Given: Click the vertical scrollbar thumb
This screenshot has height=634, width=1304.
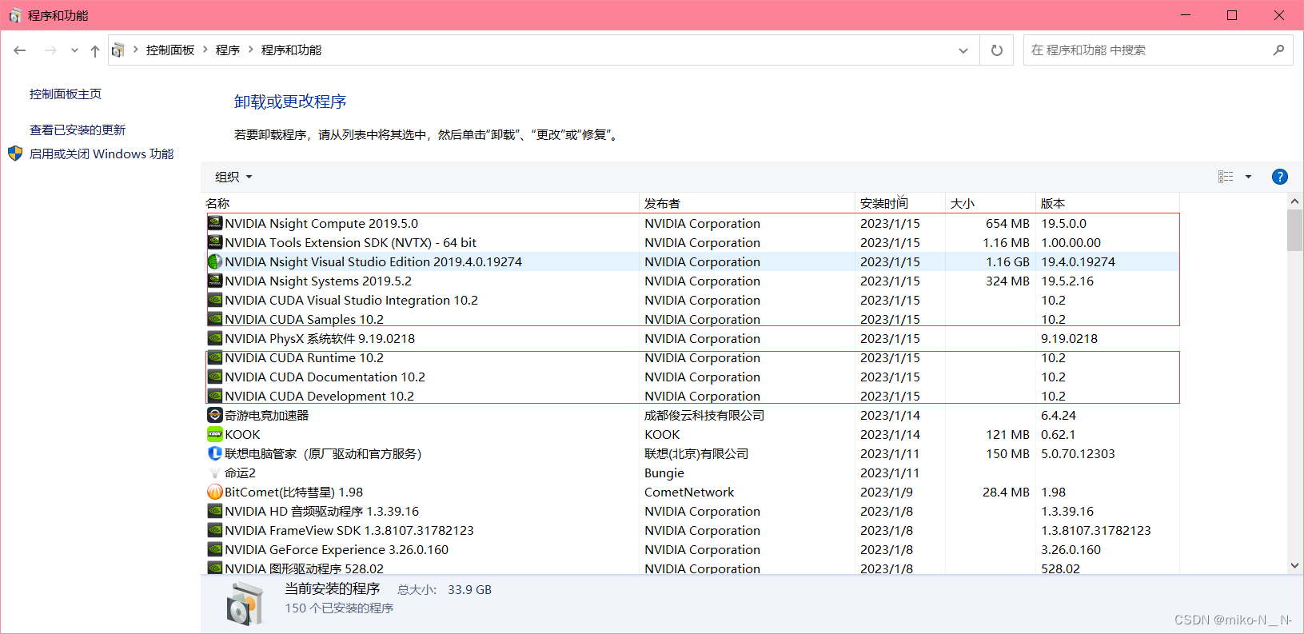Looking at the screenshot, I should point(1294,230).
